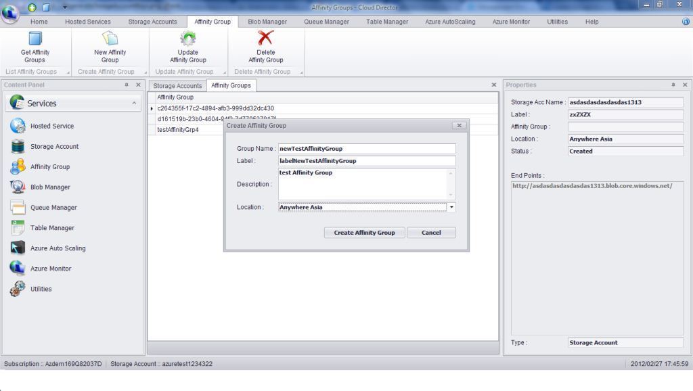Open the Help ribbon tab
The height and width of the screenshot is (391, 693).
point(591,22)
